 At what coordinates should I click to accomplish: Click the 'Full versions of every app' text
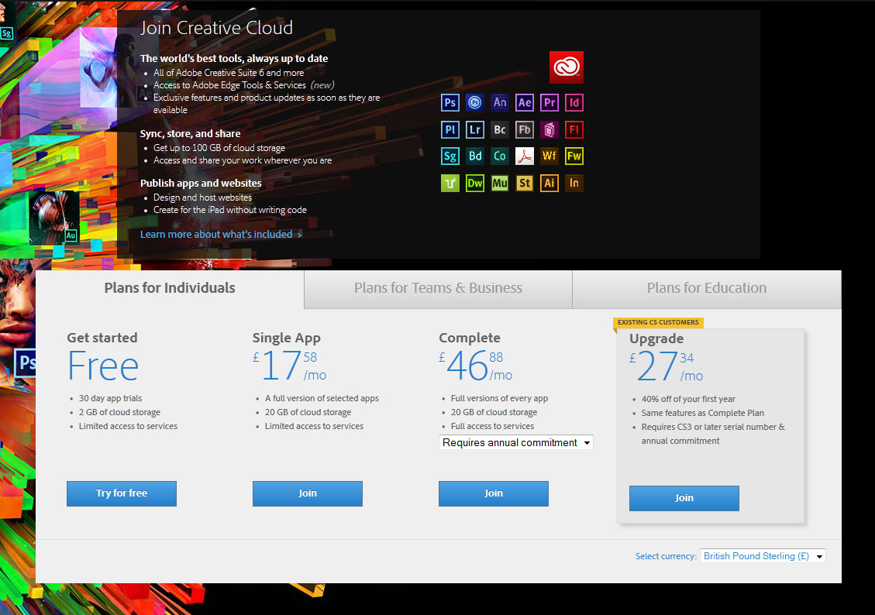tap(499, 399)
